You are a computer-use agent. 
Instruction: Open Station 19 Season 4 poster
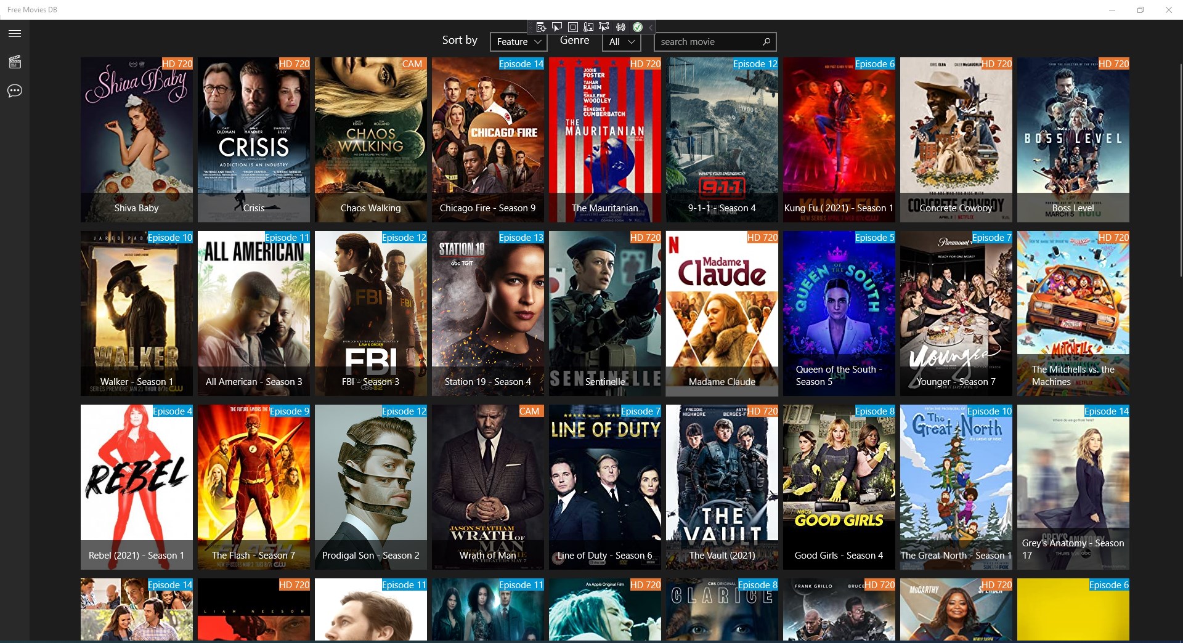click(488, 313)
